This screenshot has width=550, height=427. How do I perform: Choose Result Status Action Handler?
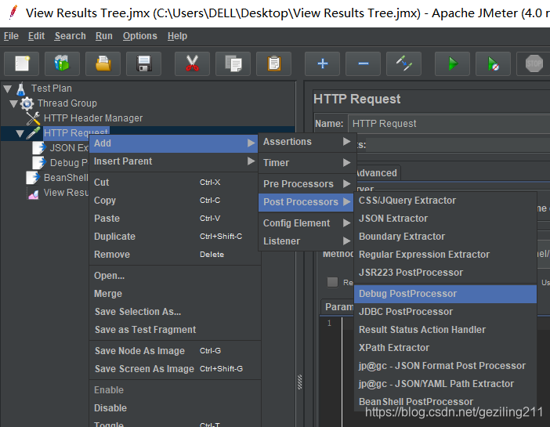[446, 330]
